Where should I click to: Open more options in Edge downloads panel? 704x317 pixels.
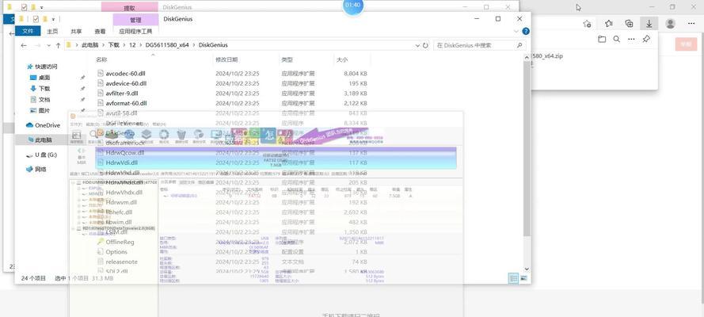tap(631, 40)
